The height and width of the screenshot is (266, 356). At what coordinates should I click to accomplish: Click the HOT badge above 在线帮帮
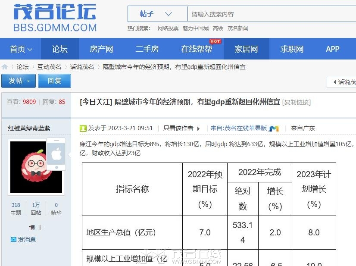click(215, 41)
